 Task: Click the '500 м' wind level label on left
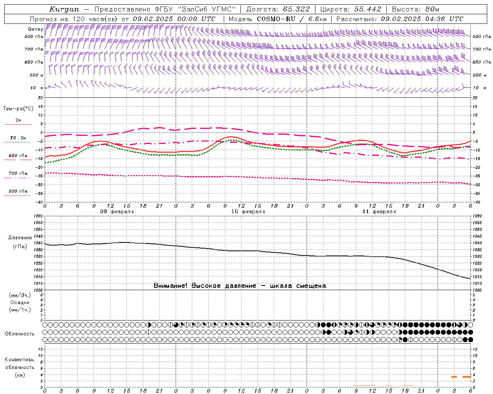pyautogui.click(x=37, y=75)
